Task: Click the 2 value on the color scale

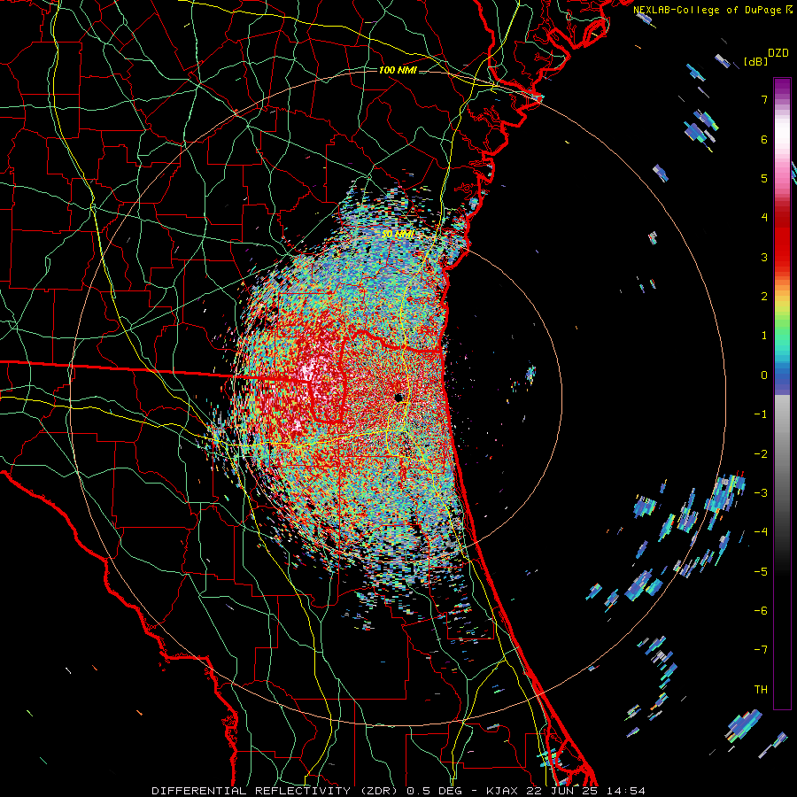Action: [764, 297]
